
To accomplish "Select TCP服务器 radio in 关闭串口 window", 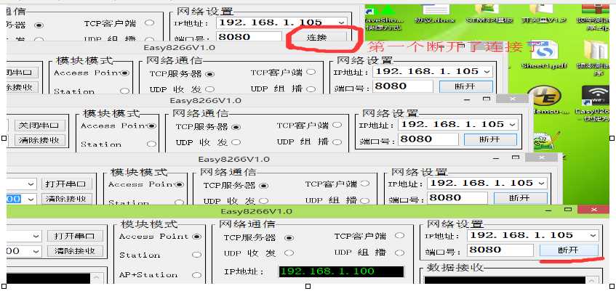I will point(236,127).
